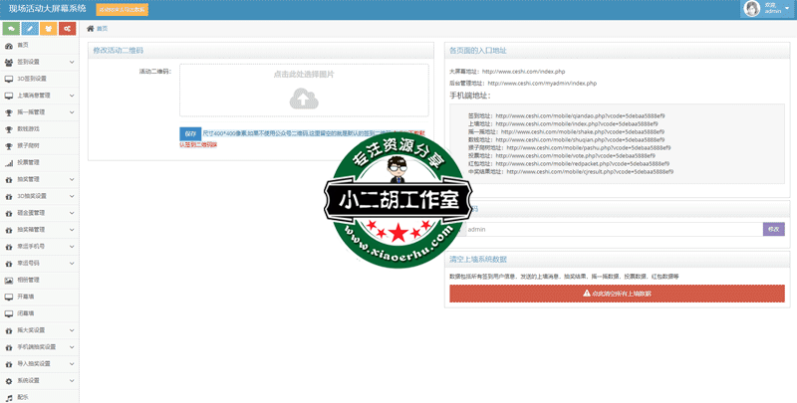The image size is (797, 403).
Task: Click the music note icon for 配乐
Action: [9, 397]
